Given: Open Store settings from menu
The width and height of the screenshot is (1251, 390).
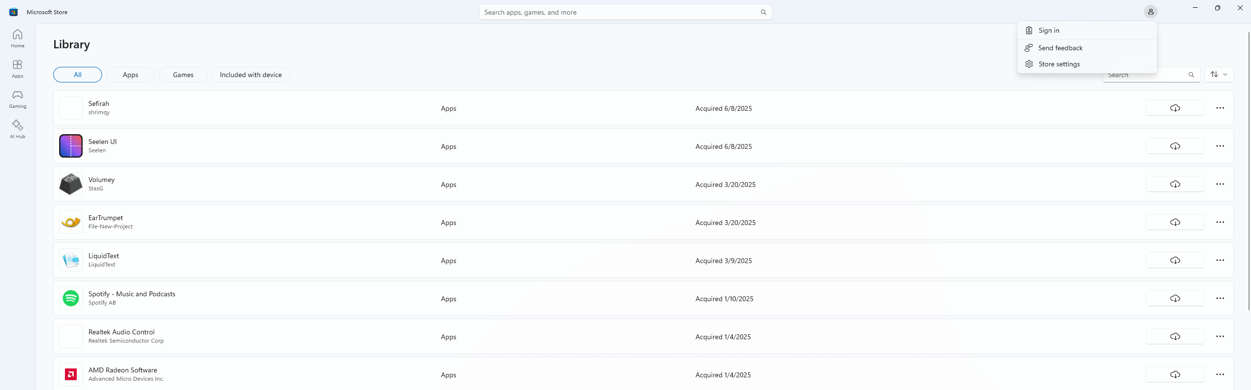Looking at the screenshot, I should click(1059, 64).
